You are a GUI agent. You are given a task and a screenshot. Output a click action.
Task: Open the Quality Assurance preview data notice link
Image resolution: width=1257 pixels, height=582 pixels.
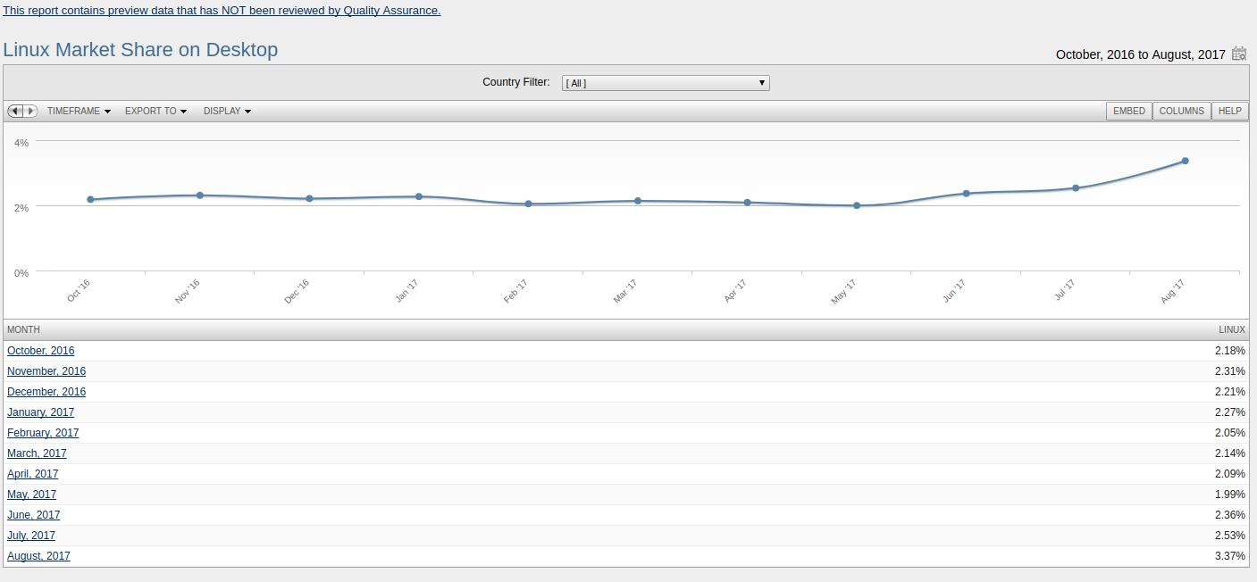[x=222, y=11]
